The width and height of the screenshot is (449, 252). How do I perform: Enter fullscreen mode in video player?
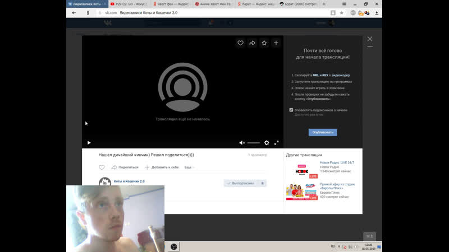pyautogui.click(x=277, y=143)
